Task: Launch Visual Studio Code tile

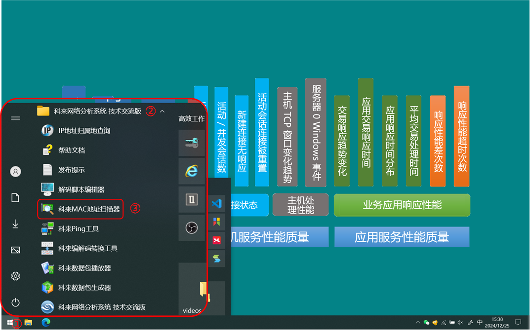Action: tap(216, 202)
